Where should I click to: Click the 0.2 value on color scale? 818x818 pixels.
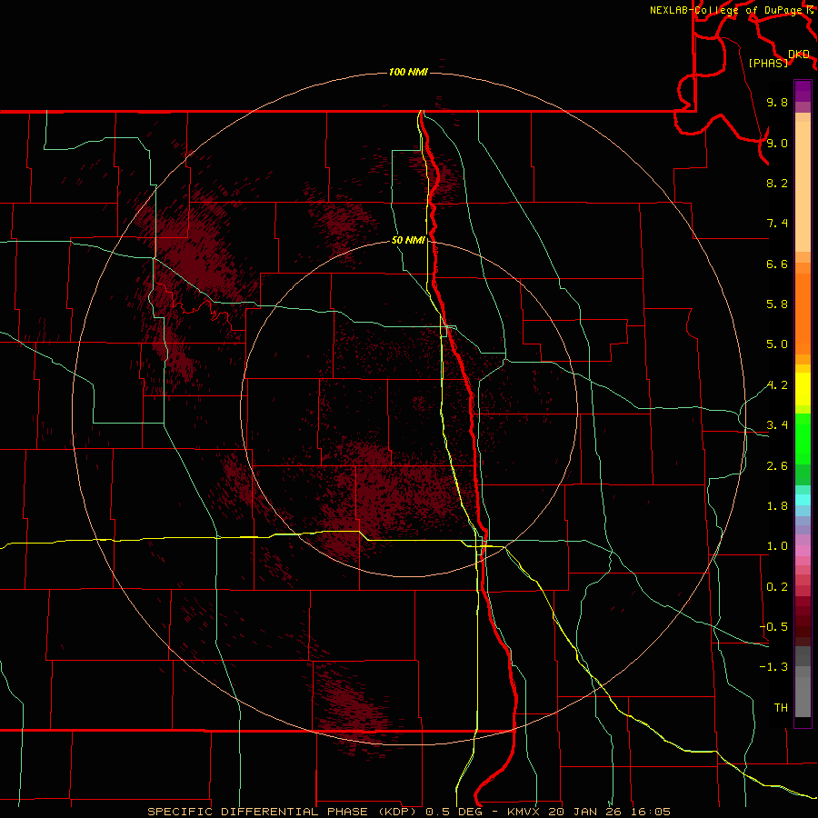click(777, 587)
